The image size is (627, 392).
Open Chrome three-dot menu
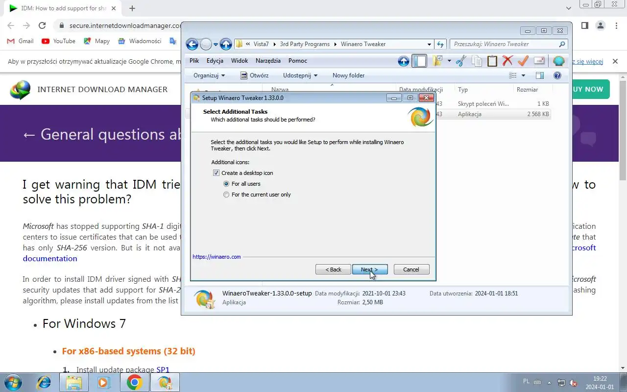coord(616,25)
